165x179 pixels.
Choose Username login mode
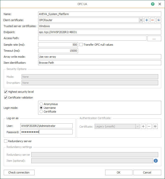[41, 108]
